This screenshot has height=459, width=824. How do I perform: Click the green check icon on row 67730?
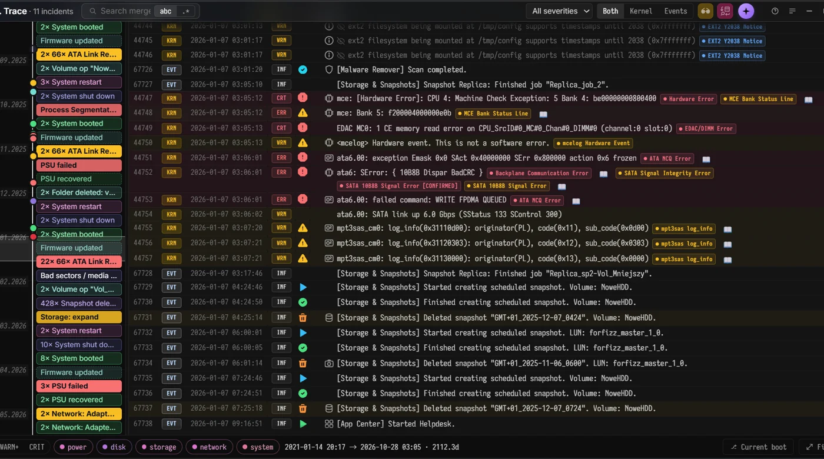click(x=303, y=302)
